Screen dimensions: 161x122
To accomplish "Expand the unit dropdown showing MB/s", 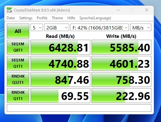I will [141, 27].
